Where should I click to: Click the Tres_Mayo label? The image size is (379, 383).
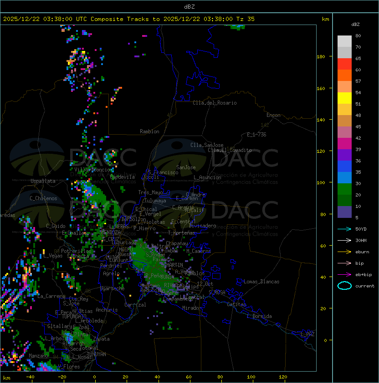click(x=150, y=192)
